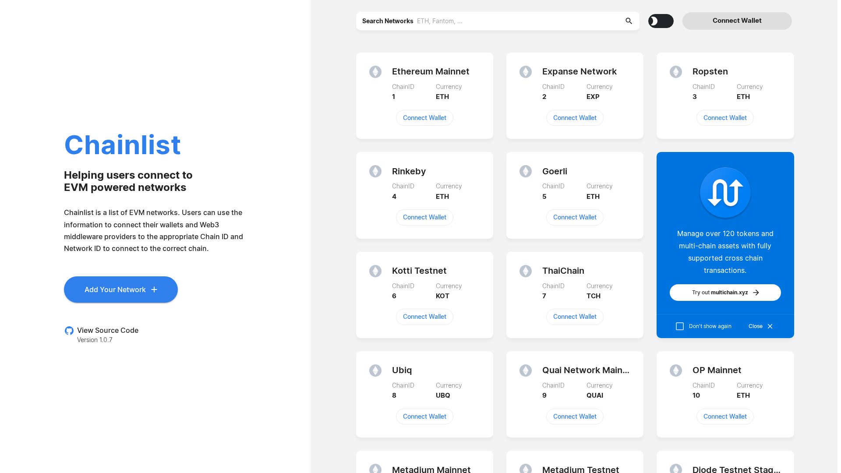
Task: Select the Expanse Network name
Action: 579,71
